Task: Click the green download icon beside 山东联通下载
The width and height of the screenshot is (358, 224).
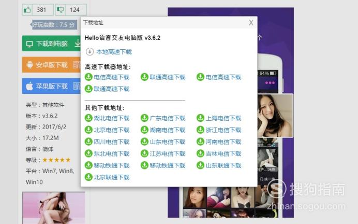Action: [200, 165]
